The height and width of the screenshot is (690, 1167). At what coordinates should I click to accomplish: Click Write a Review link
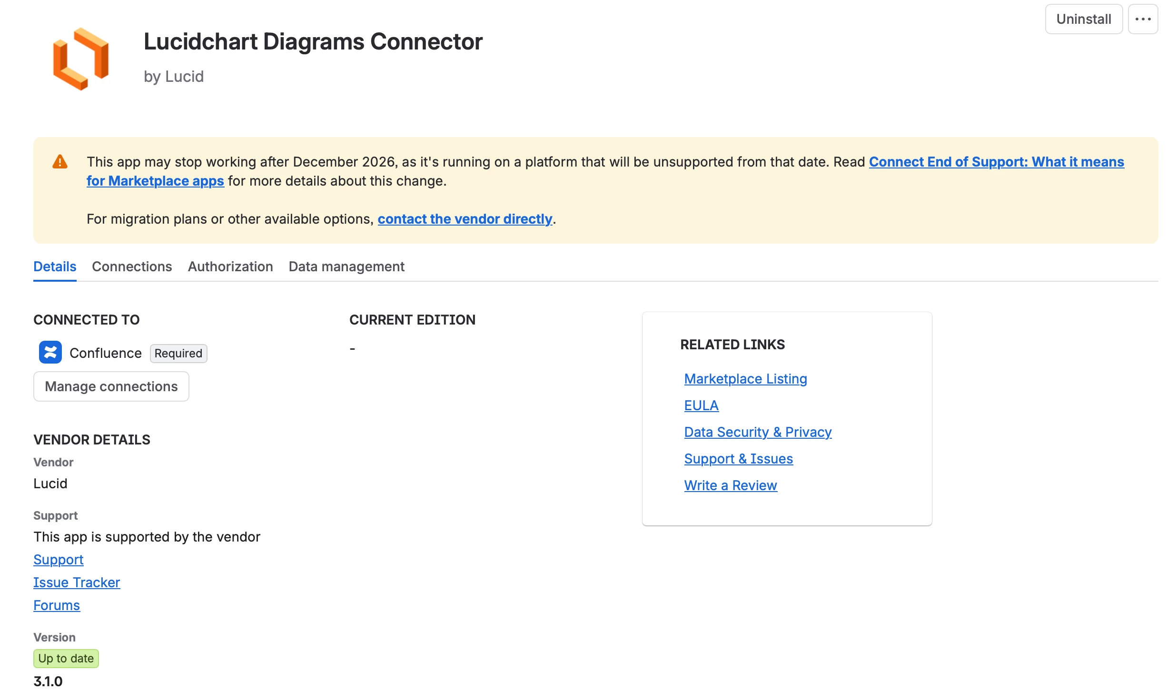coord(731,485)
